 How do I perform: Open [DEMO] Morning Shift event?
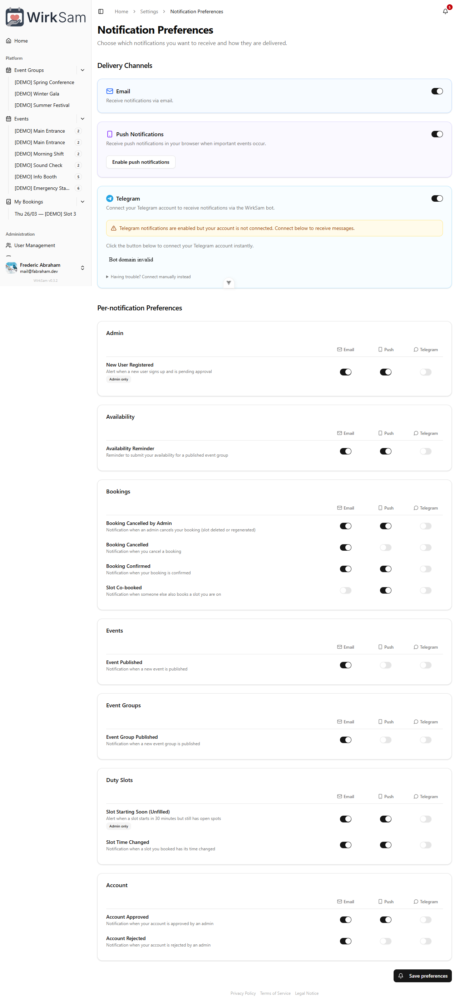pos(39,154)
